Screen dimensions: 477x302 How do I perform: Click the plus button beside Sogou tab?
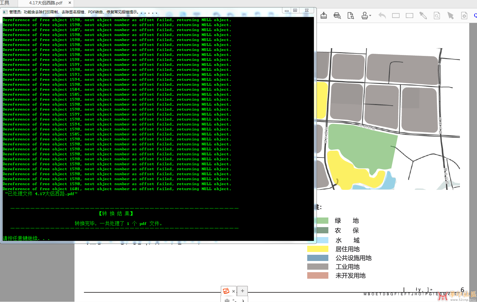pyautogui.click(x=243, y=291)
